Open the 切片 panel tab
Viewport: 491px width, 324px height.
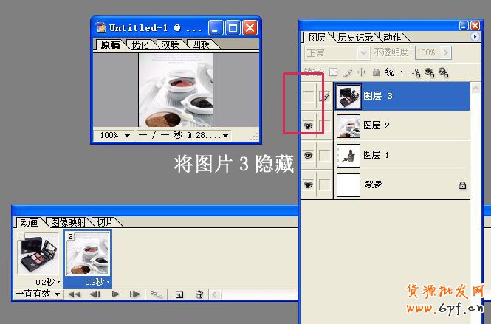106,222
